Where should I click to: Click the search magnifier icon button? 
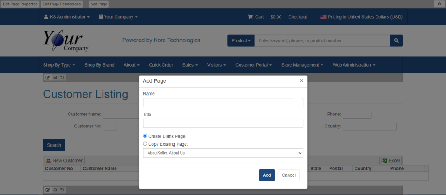[396, 40]
